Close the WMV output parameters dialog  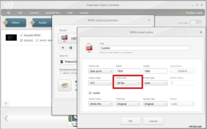149,20
